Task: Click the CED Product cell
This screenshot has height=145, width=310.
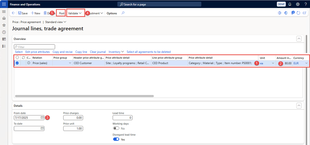Action: (169, 63)
